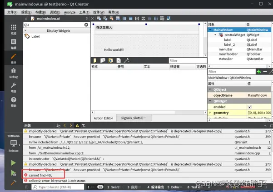This screenshot has width=273, height=192.
Task: Open Help mode with the question mark icon
Action: 14,102
